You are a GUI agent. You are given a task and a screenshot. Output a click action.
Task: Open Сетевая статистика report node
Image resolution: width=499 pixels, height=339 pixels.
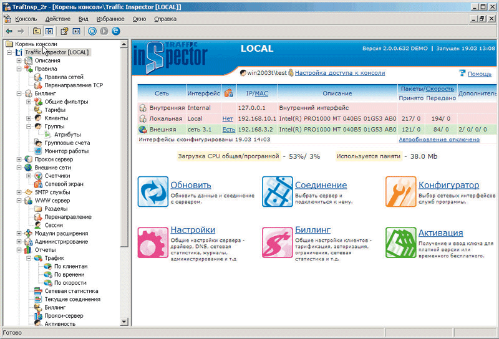click(71, 291)
